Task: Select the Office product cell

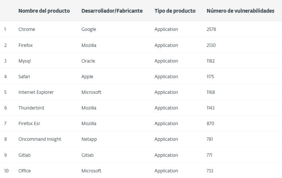Action: pos(25,171)
